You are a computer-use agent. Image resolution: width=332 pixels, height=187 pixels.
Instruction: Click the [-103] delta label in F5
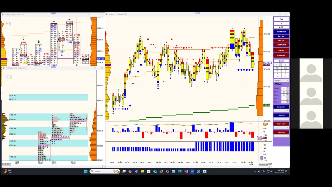tap(77, 35)
